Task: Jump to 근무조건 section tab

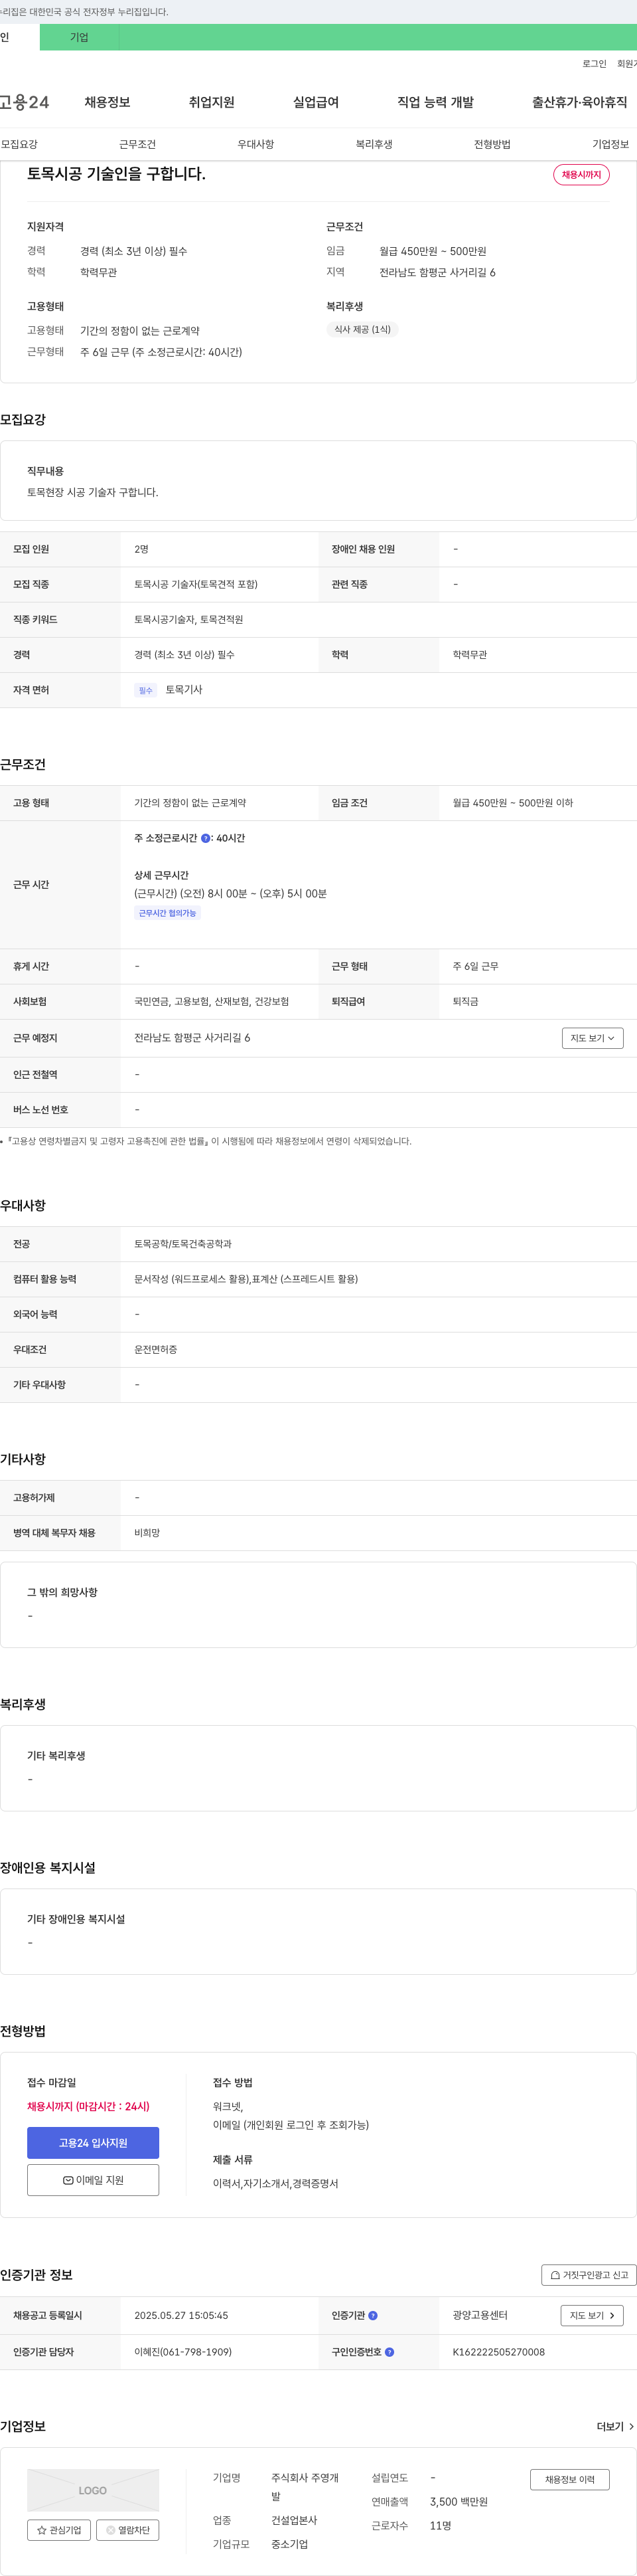Action: 138,144
